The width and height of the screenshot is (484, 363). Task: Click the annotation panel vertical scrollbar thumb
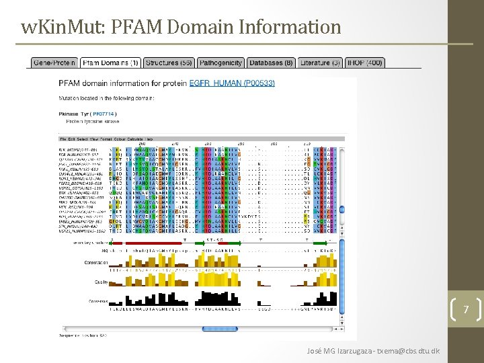click(x=342, y=276)
